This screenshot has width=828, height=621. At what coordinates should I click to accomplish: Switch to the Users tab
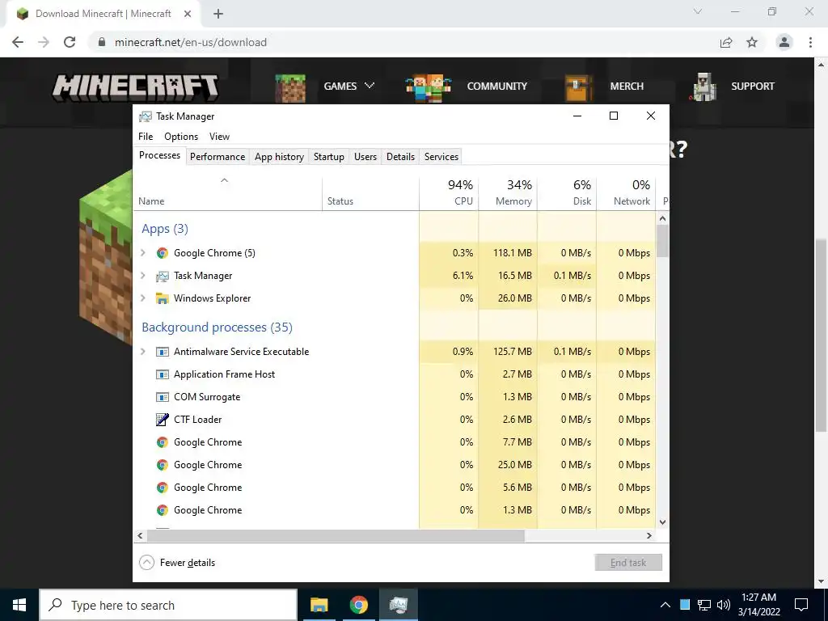(365, 157)
